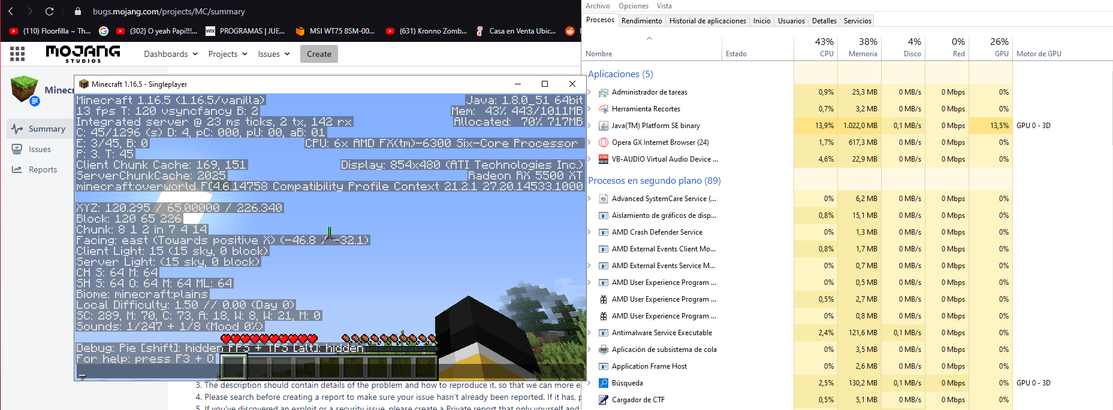Viewport: 1113px width, 410px height.
Task: Select VB-AUDIO Virtual Audio Device icon
Action: point(604,159)
